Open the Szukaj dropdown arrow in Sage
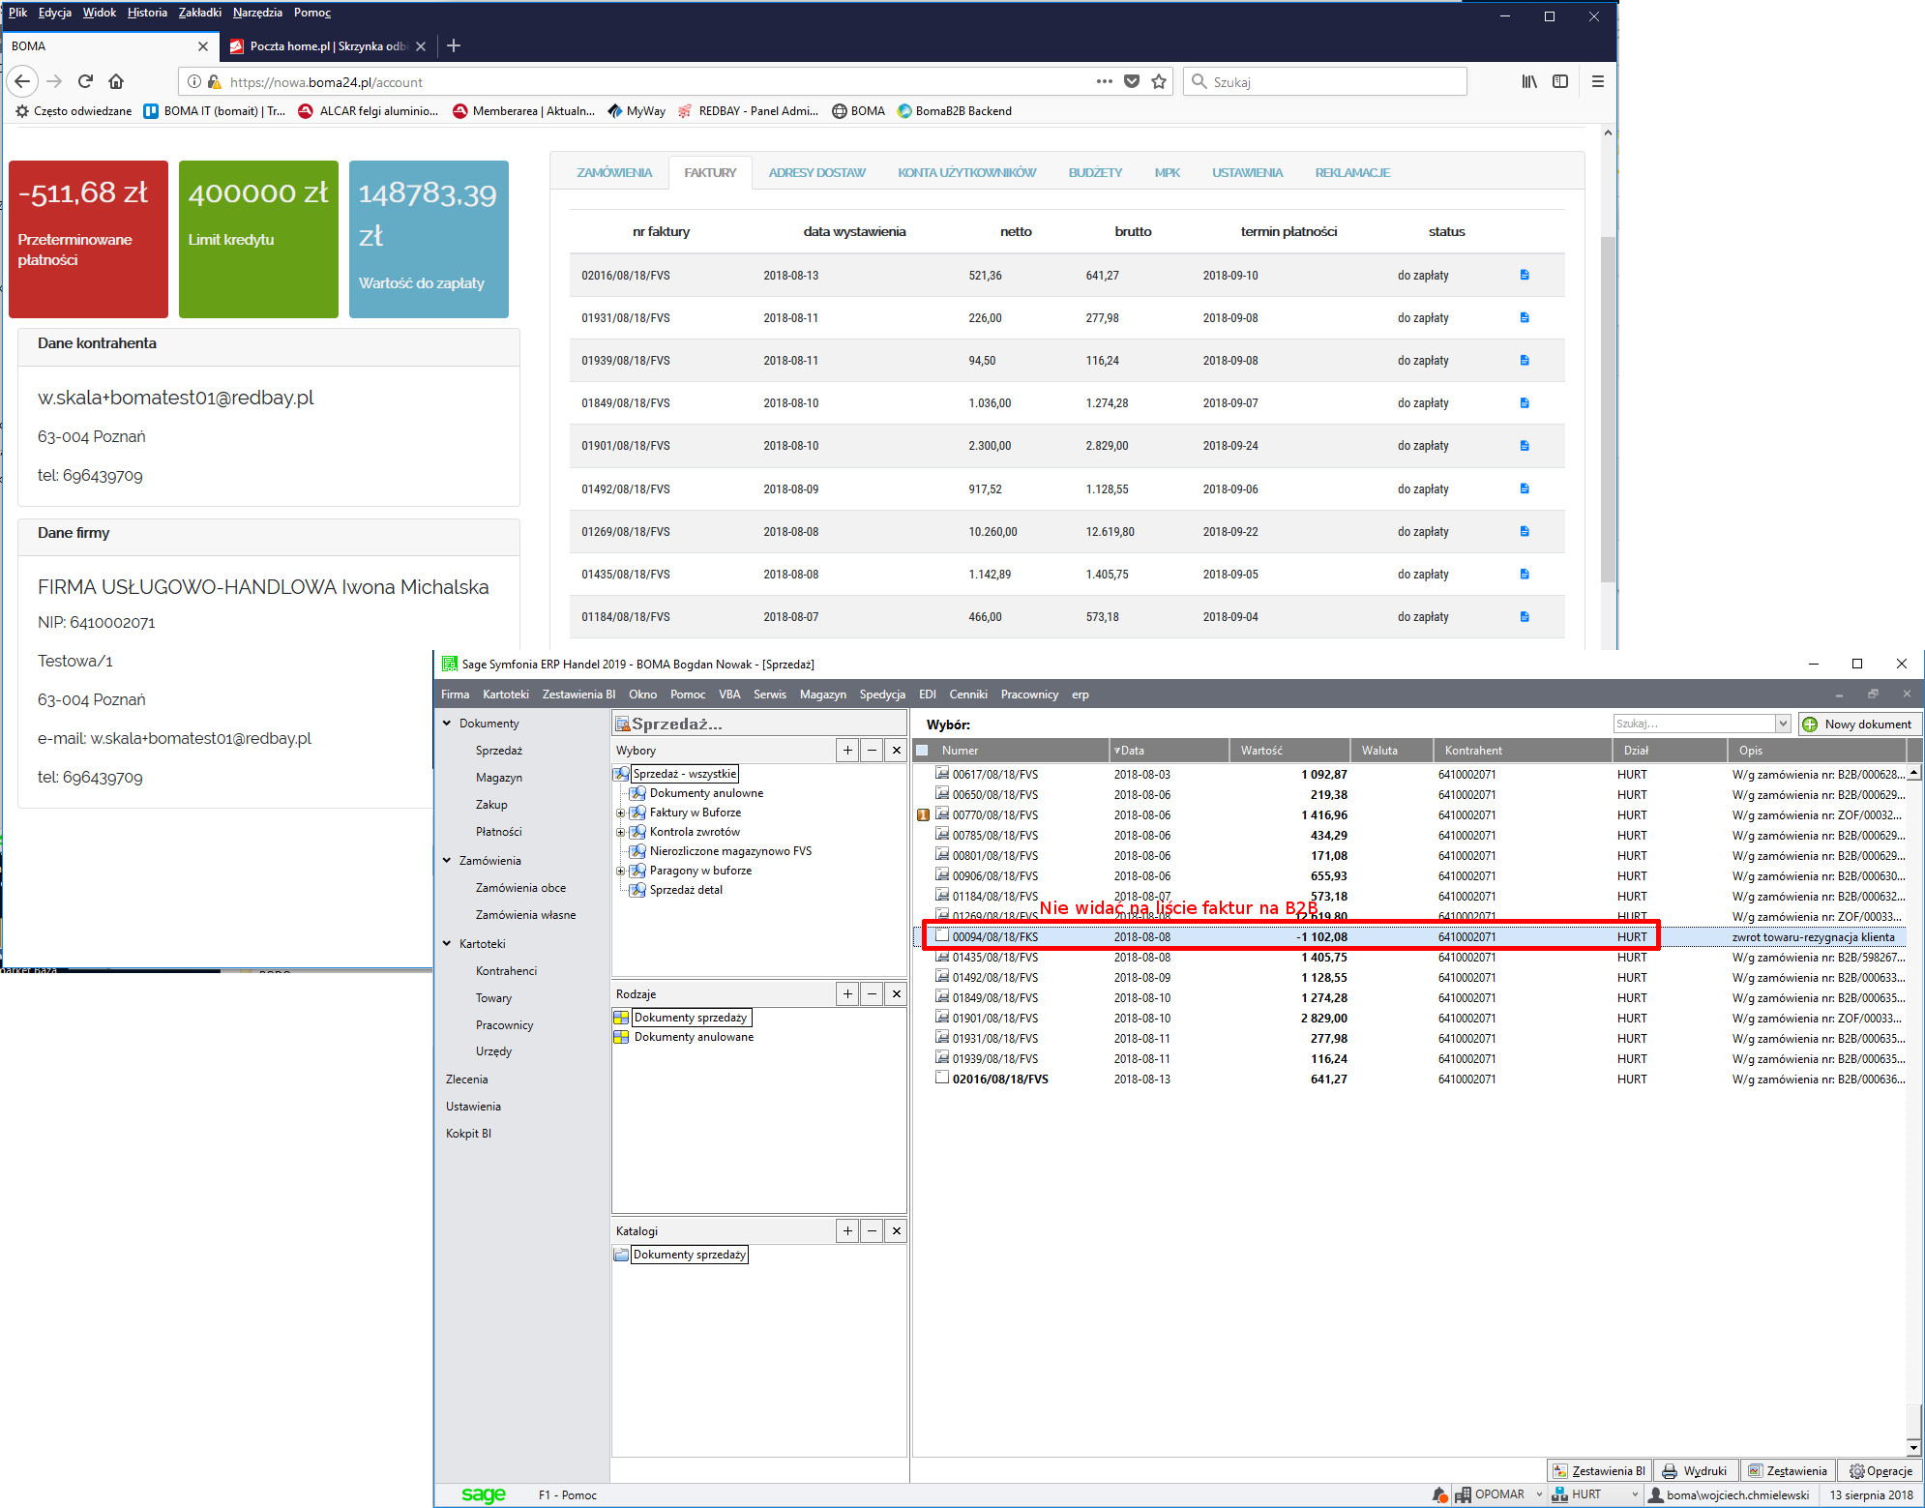The image size is (1925, 1508). pyautogui.click(x=1782, y=724)
